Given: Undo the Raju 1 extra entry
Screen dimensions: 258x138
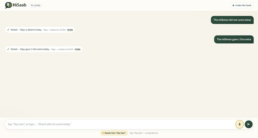Looking at the screenshot, I should coord(77,49).
